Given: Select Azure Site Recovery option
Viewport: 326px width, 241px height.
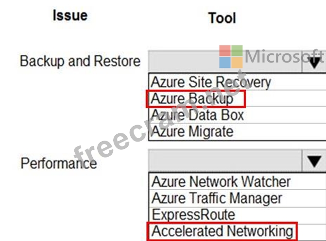Looking at the screenshot, I should [x=210, y=82].
